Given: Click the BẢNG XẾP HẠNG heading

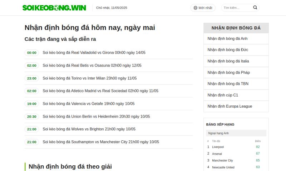Looking at the screenshot, I should point(220,124).
